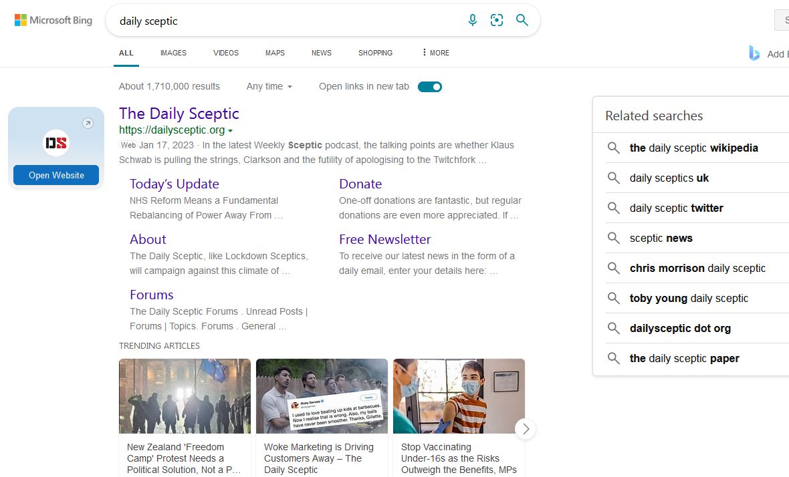
Task: Click 'Woke Marketing is Driving Customers Away' headline
Action: 319,458
